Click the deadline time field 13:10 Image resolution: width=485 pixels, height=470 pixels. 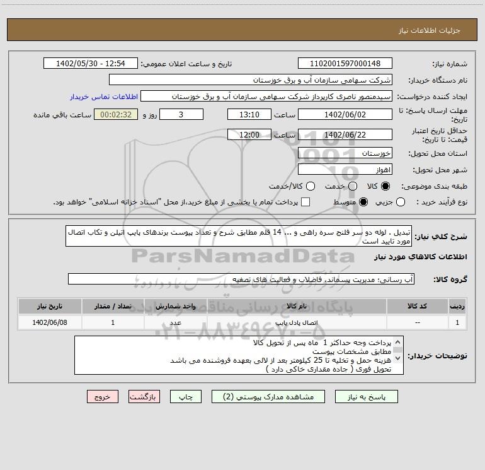click(249, 114)
